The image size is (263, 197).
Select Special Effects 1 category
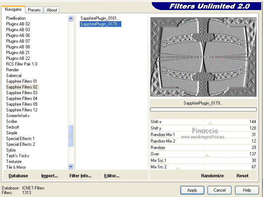[x=20, y=139]
